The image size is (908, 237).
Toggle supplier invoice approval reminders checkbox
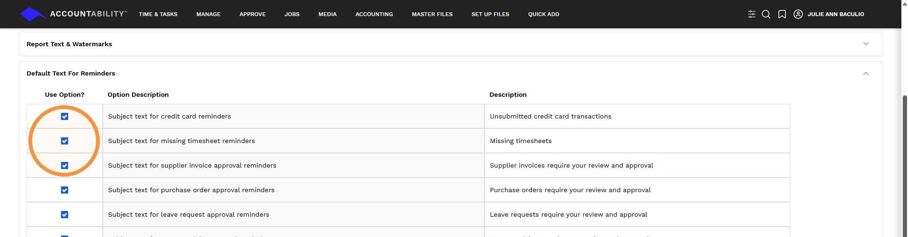click(x=65, y=166)
